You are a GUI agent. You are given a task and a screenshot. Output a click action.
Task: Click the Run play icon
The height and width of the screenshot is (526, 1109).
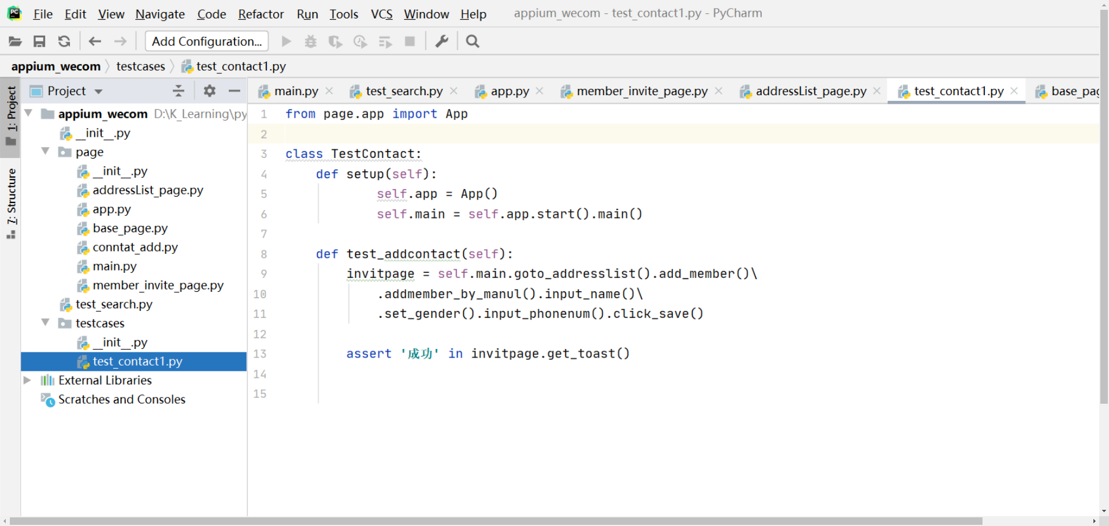(286, 42)
